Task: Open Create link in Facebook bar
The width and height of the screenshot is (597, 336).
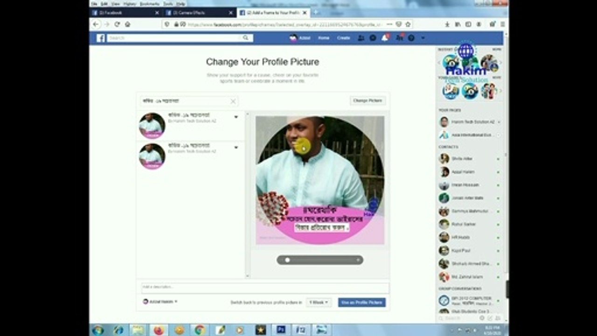Action: click(343, 38)
